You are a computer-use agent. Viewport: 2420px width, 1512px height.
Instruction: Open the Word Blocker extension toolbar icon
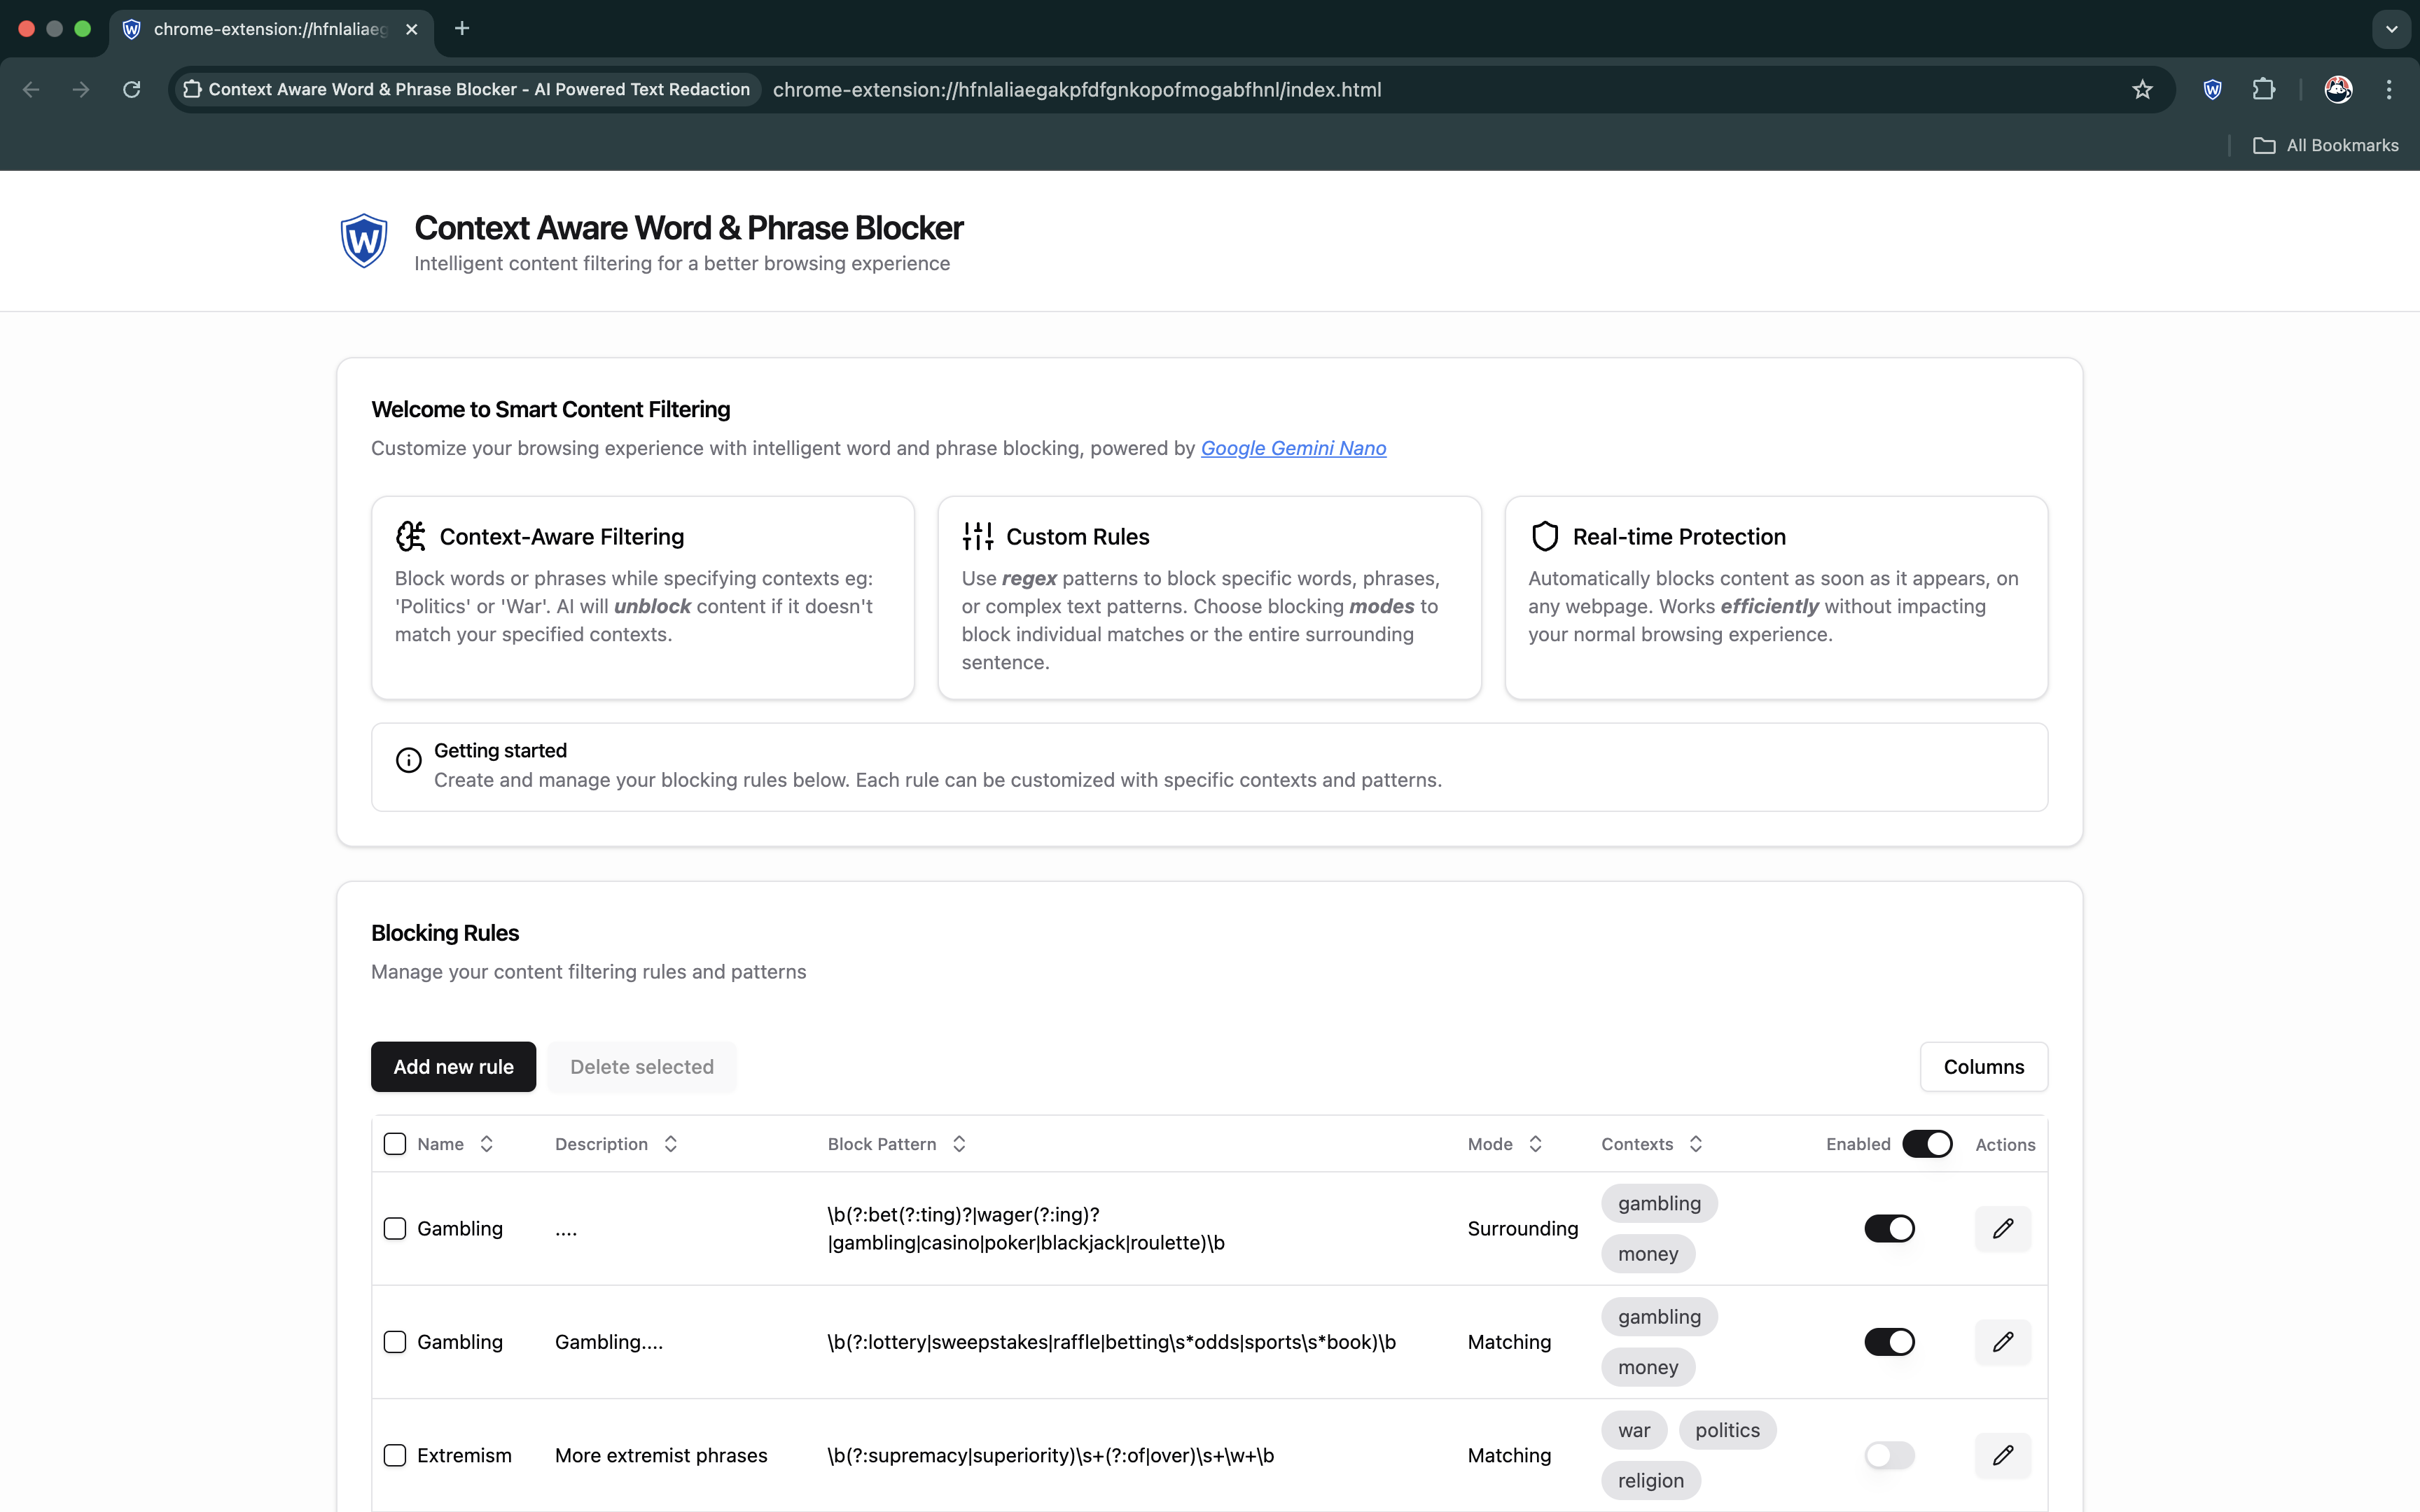click(x=2212, y=90)
